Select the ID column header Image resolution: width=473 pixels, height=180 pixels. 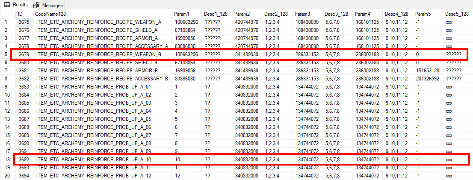coord(24,14)
